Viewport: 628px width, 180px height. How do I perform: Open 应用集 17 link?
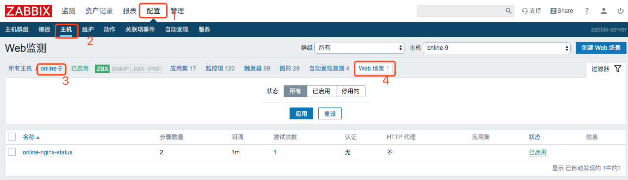click(183, 69)
